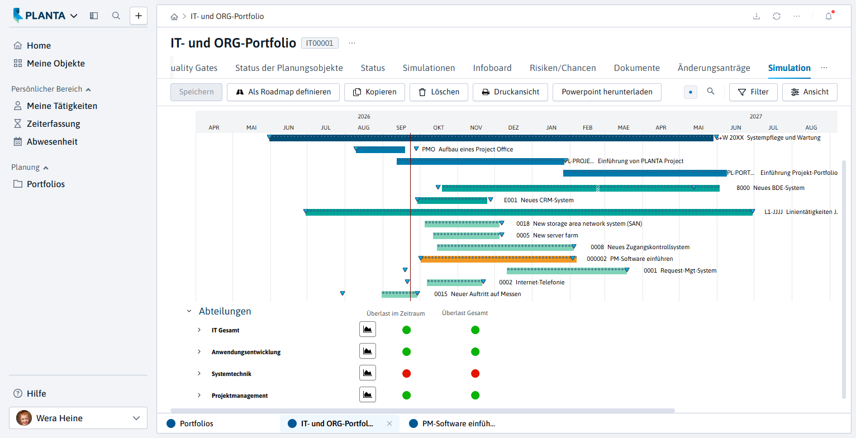Click Als Roadmap definieren button
Screen dimensions: 856x438
point(283,92)
